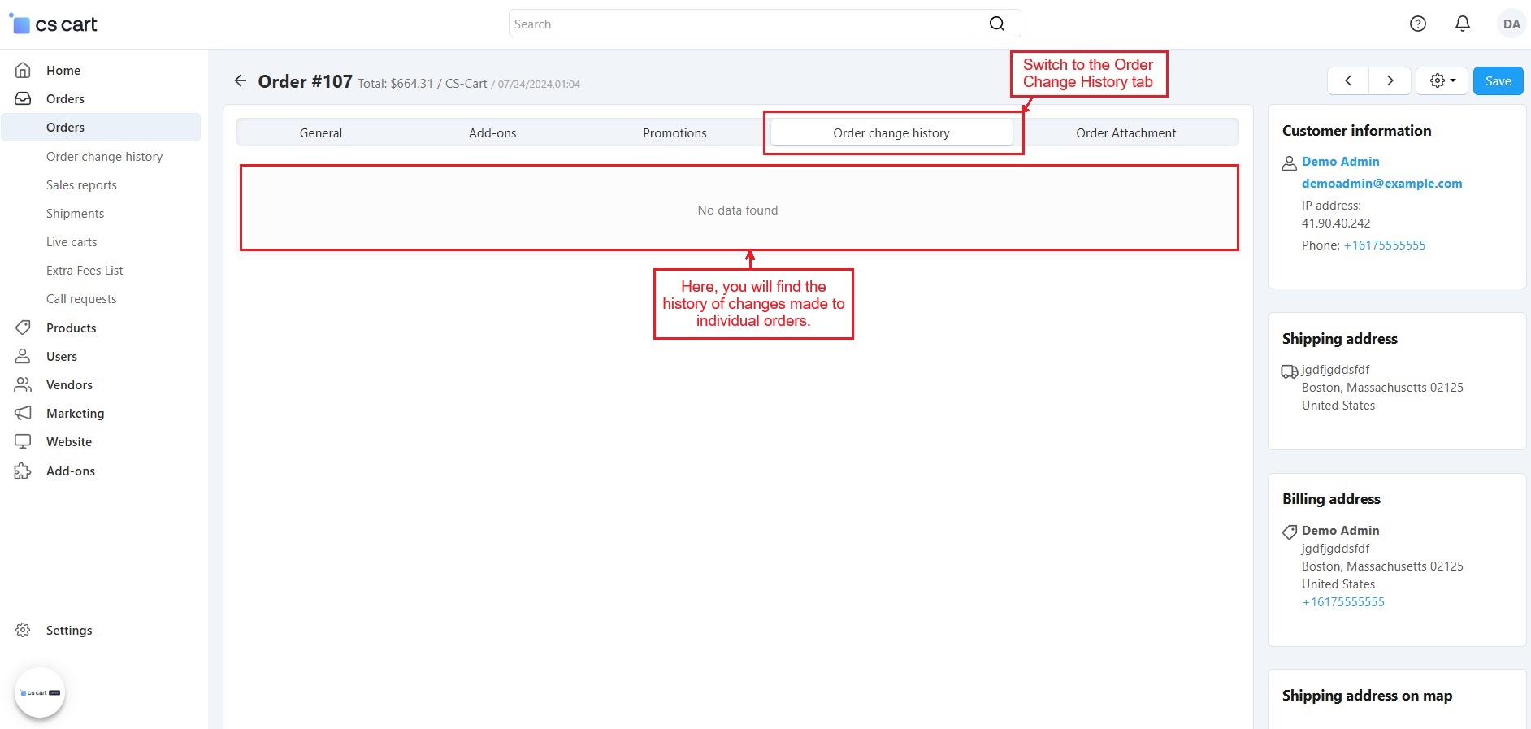This screenshot has width=1531, height=729.
Task: Go to the next order with right chevron
Action: click(1390, 80)
